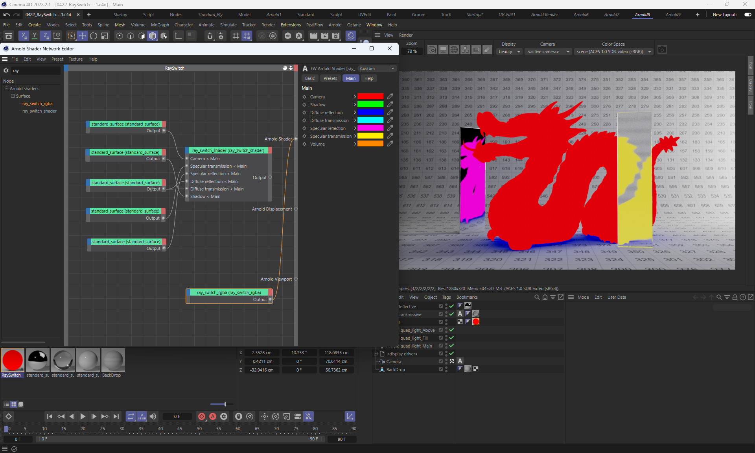Select the Rotate tool in toolbar

(94, 36)
